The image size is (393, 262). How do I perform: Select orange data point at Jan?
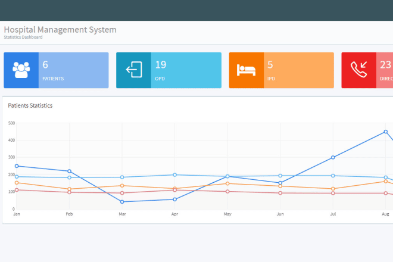pos(17,183)
